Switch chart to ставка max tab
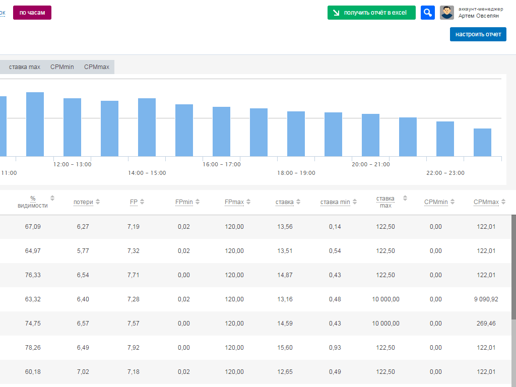Screen dimensions: 516x387 click(x=24, y=67)
